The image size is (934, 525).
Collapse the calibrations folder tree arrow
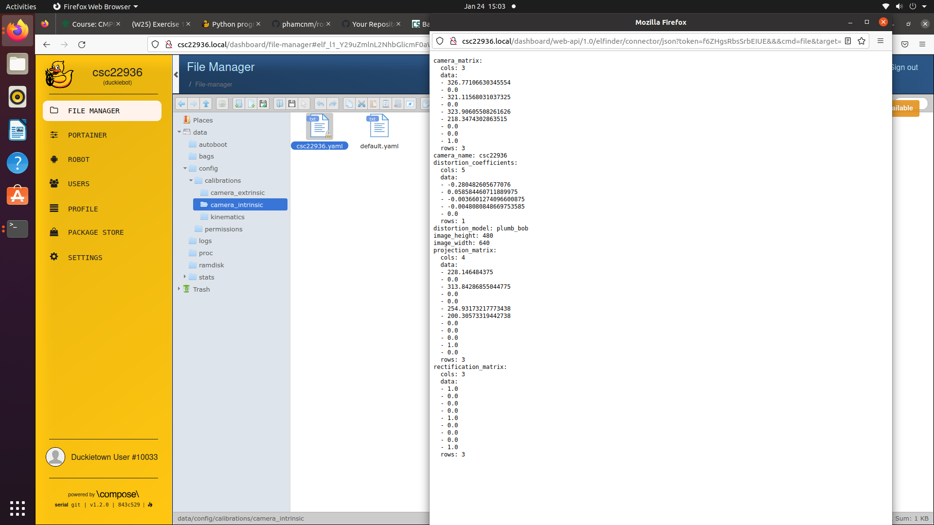[x=191, y=180]
